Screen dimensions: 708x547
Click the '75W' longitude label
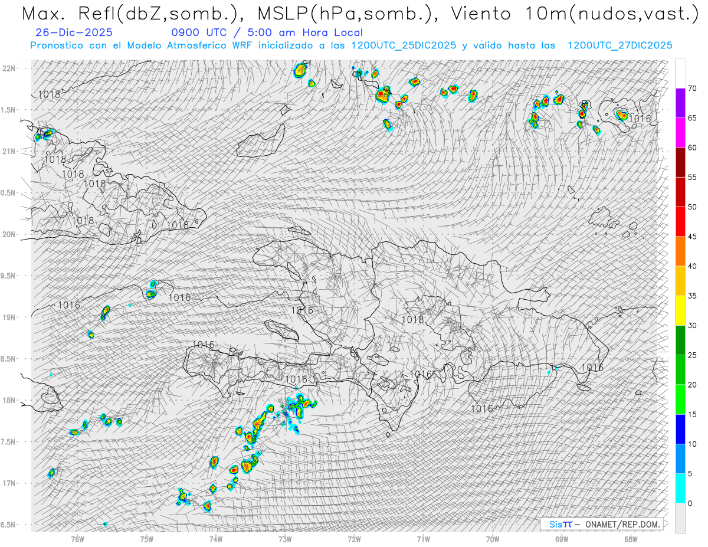147,539
